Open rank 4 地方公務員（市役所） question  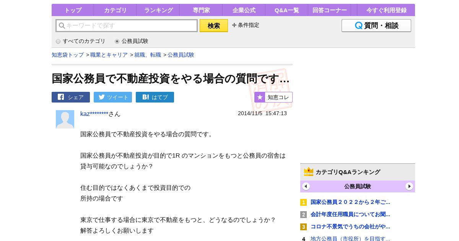(x=350, y=239)
